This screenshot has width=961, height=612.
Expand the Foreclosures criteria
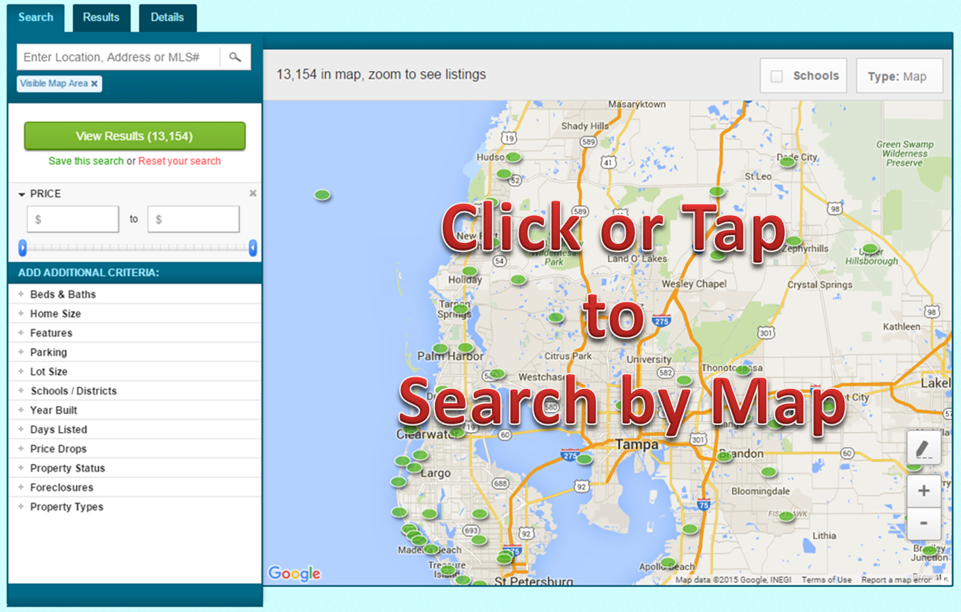pos(62,487)
